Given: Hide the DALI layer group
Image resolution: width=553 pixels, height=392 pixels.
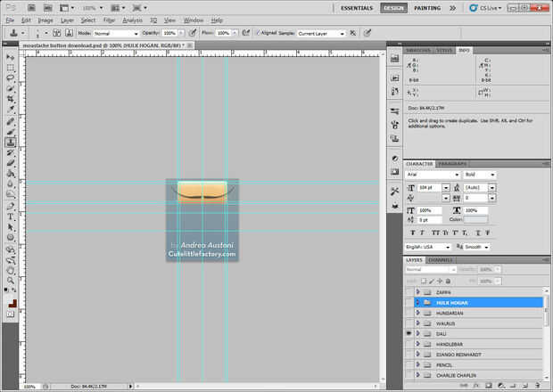Looking at the screenshot, I should point(409,333).
